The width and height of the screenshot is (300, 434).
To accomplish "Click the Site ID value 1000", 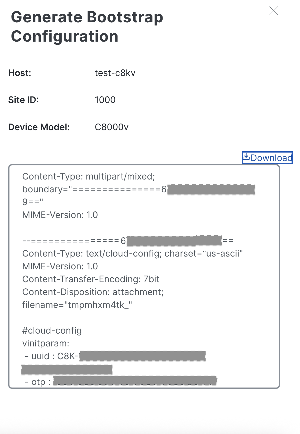I will coord(105,100).
